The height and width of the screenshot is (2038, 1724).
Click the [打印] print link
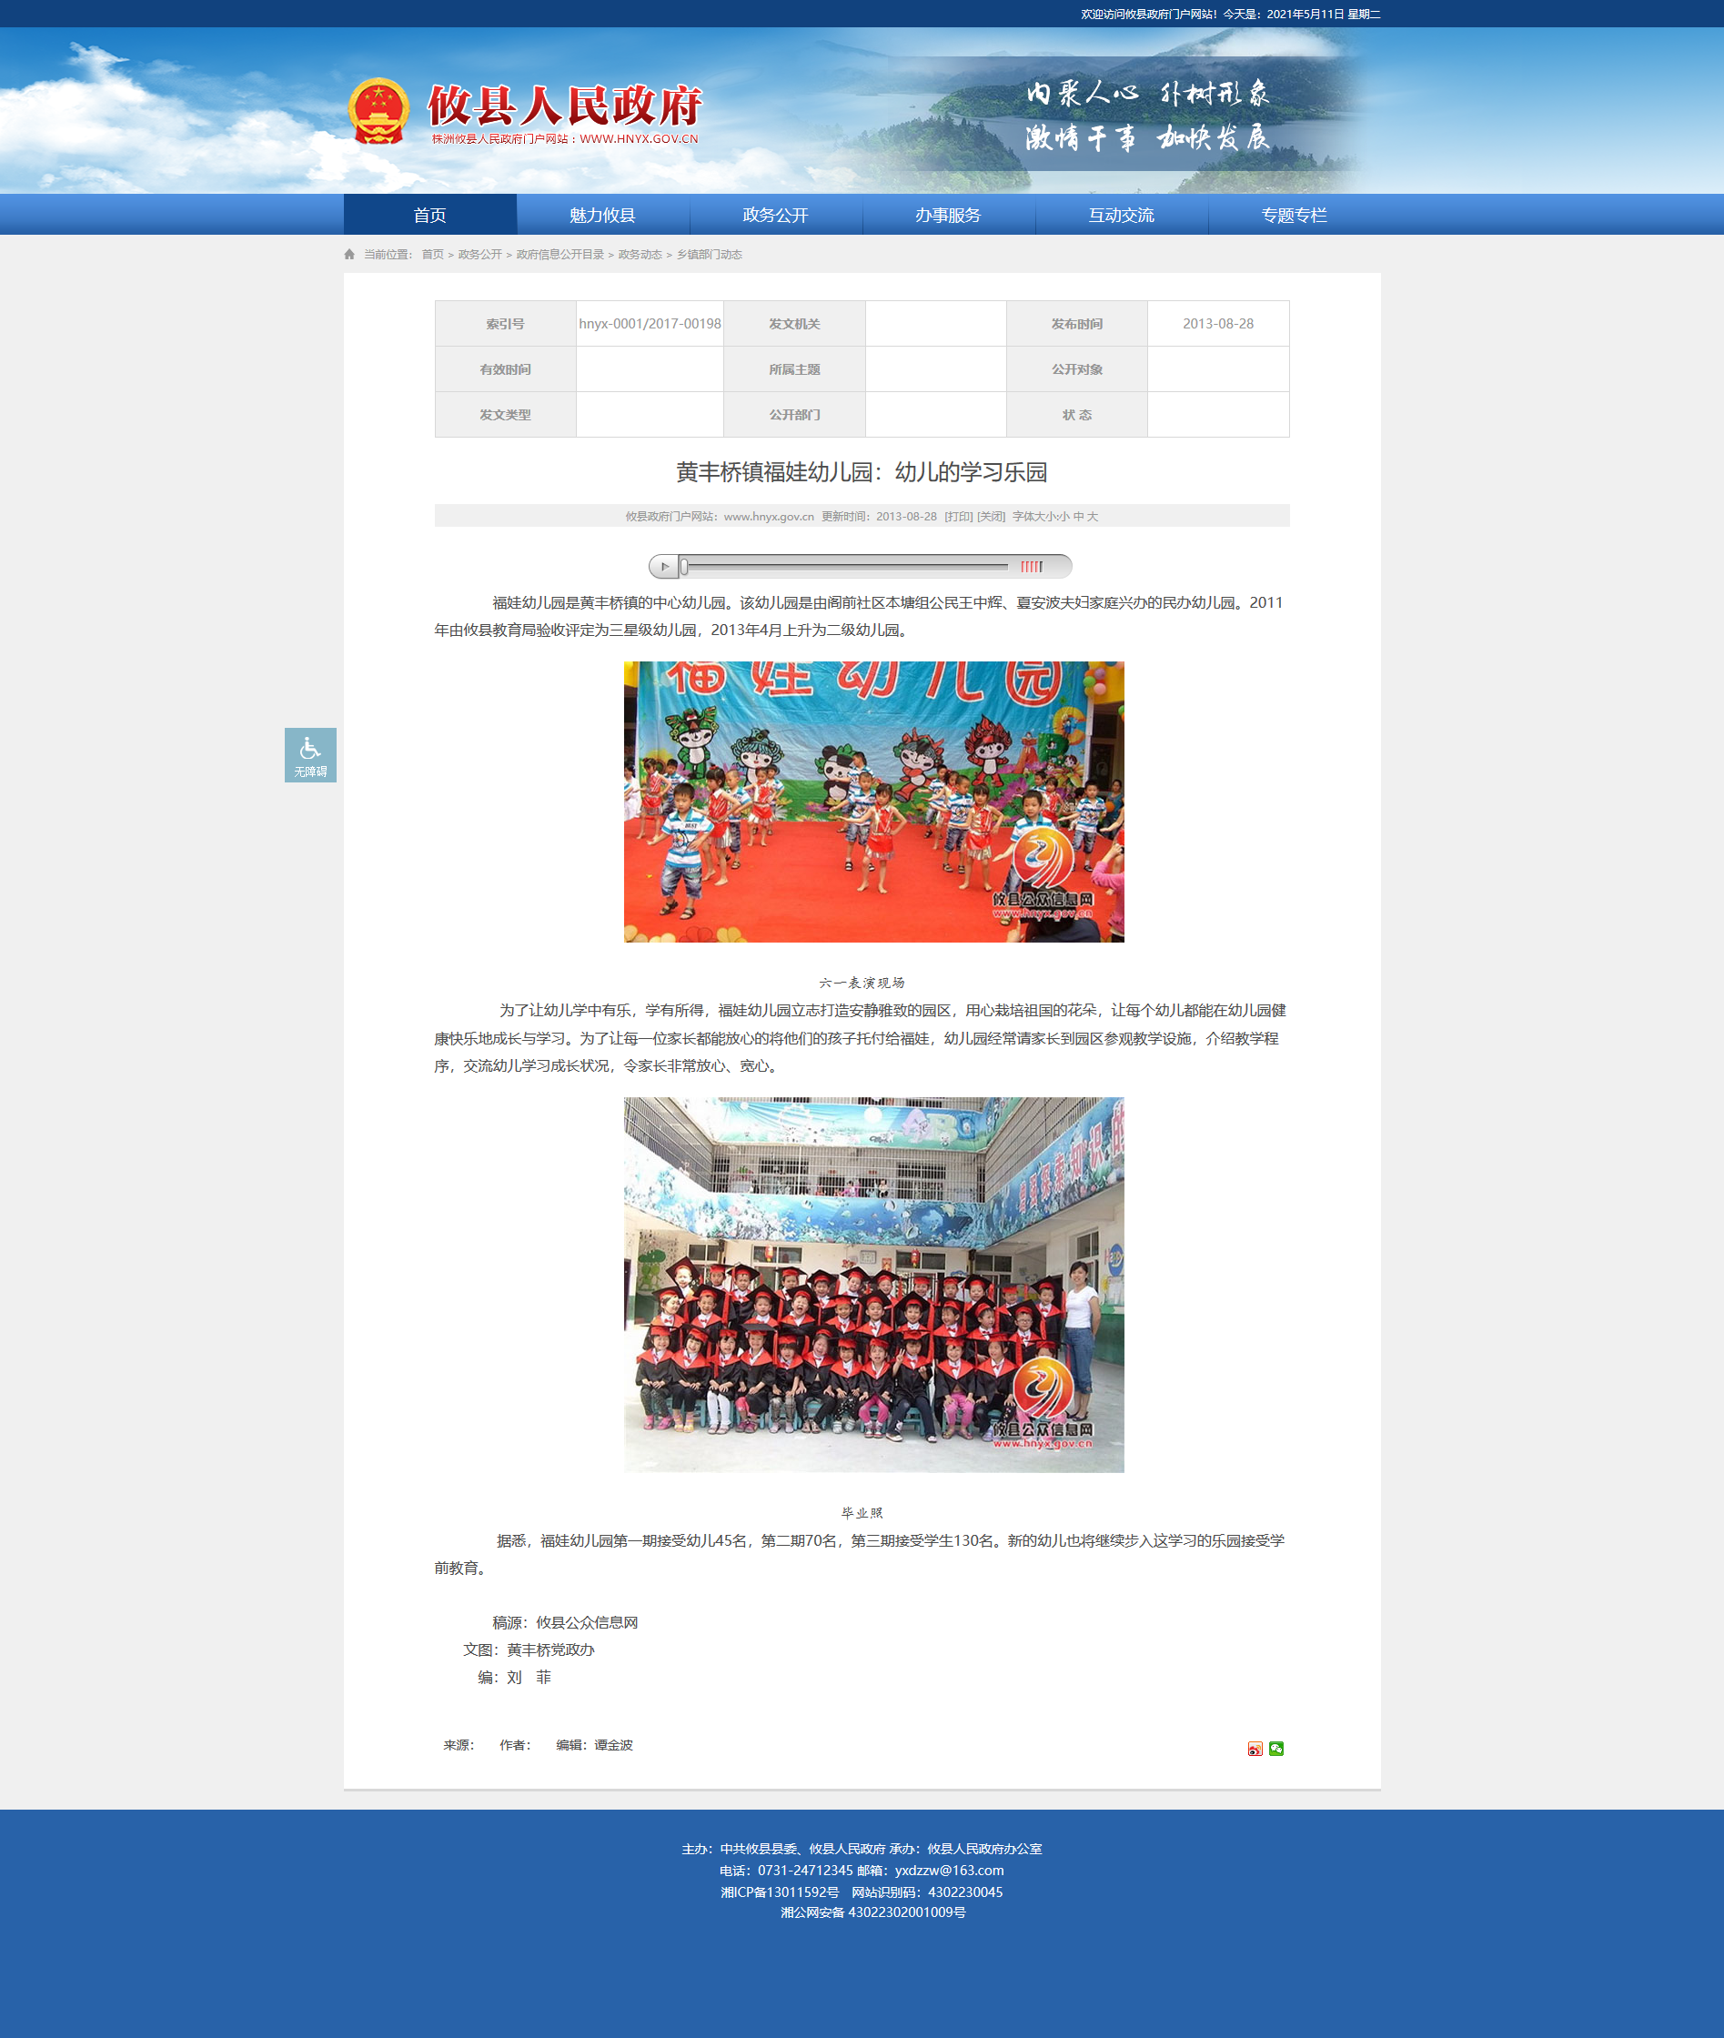pos(958,516)
